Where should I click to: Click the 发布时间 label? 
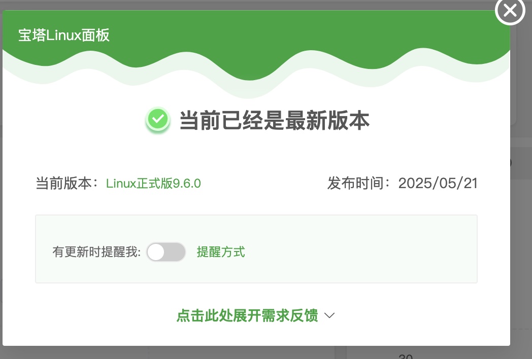(x=358, y=184)
